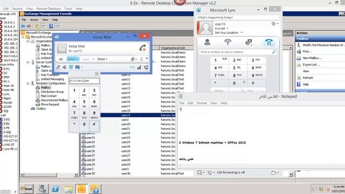
Task: Dial 5 JKL on Voice Mail dial pad
Action: pos(84,103)
